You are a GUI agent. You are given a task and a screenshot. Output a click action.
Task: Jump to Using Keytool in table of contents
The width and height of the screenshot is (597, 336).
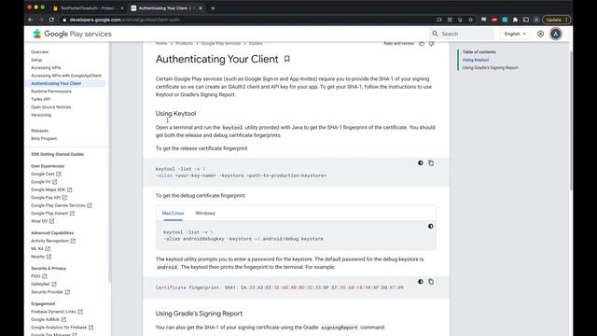click(x=476, y=60)
